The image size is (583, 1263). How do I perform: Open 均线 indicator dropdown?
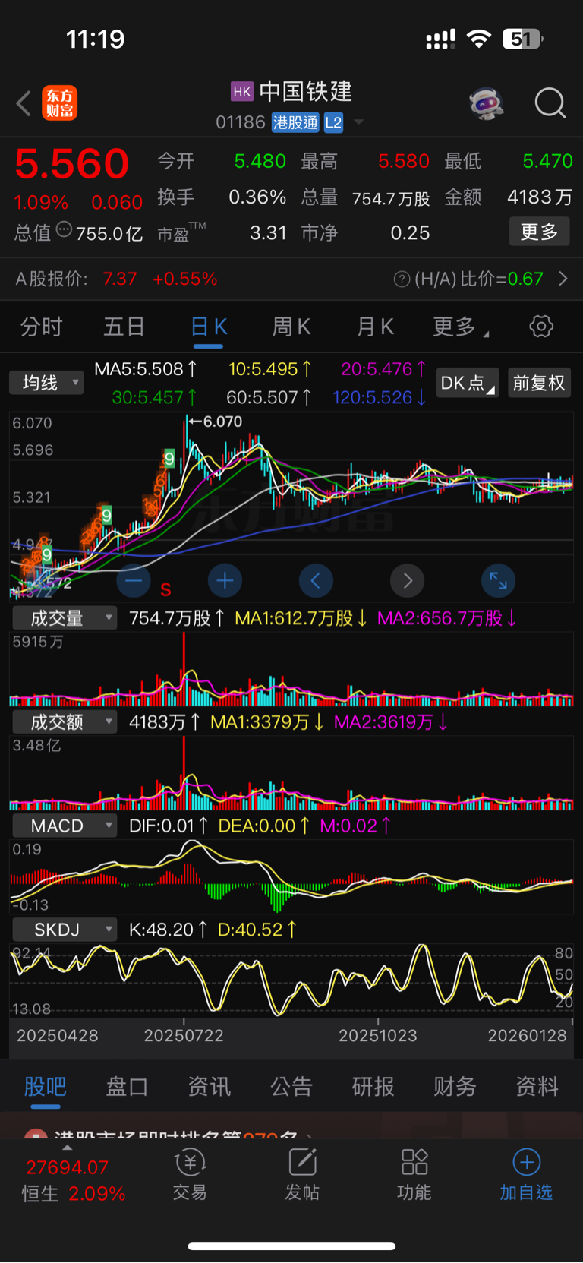pyautogui.click(x=46, y=383)
